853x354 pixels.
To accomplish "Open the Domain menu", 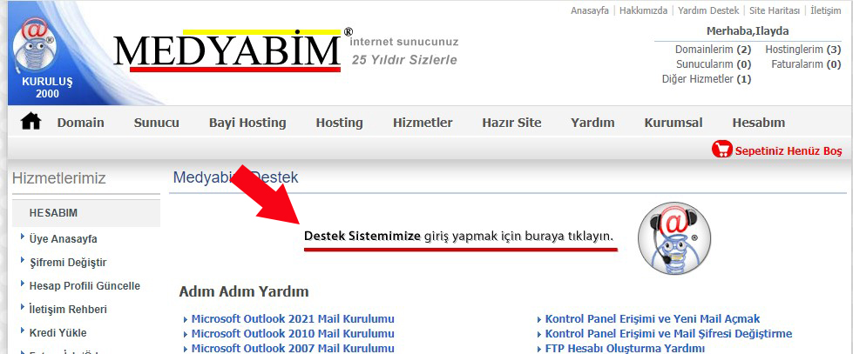I will pos(80,123).
